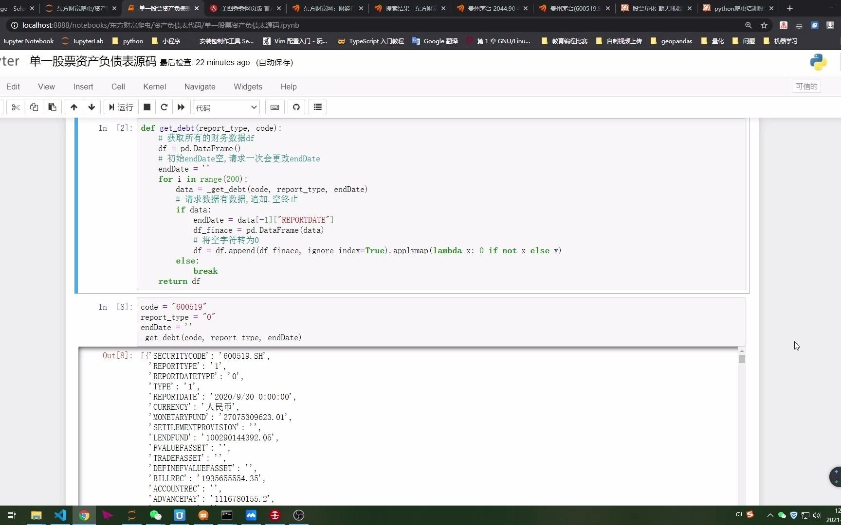Viewport: 841px width, 525px height.
Task: Restart the kernel circular arrow icon
Action: [164, 107]
